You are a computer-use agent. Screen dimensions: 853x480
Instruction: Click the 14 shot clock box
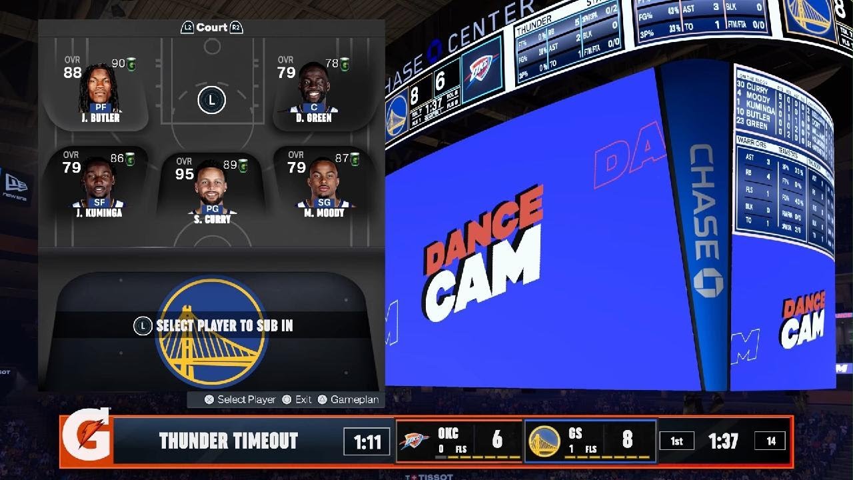[x=771, y=441]
